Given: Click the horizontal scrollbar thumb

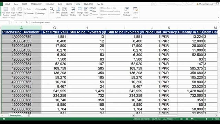Looking at the screenshot, I should 168,115.
